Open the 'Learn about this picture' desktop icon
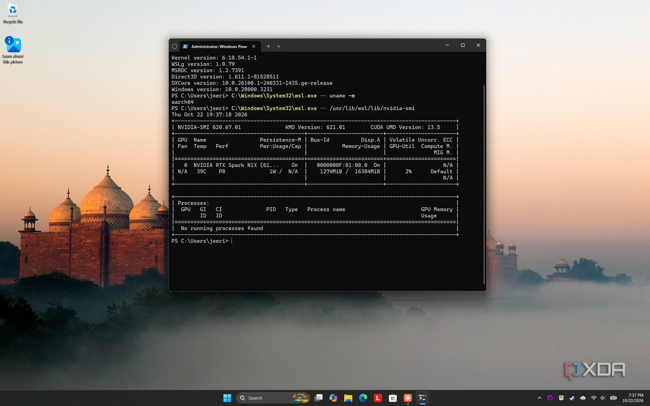The width and height of the screenshot is (650, 406). tap(13, 50)
